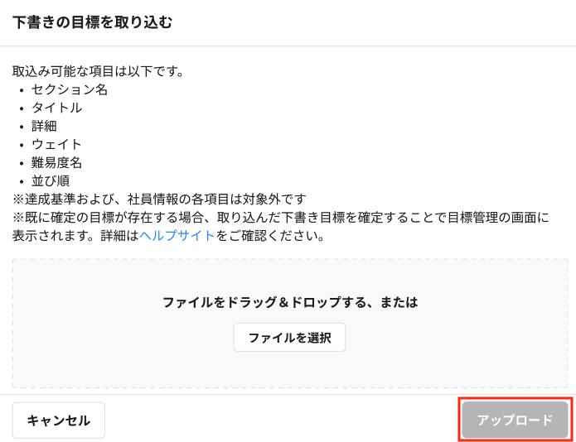Select the セクション名 list item
This screenshot has height=442, width=576.
pos(70,89)
